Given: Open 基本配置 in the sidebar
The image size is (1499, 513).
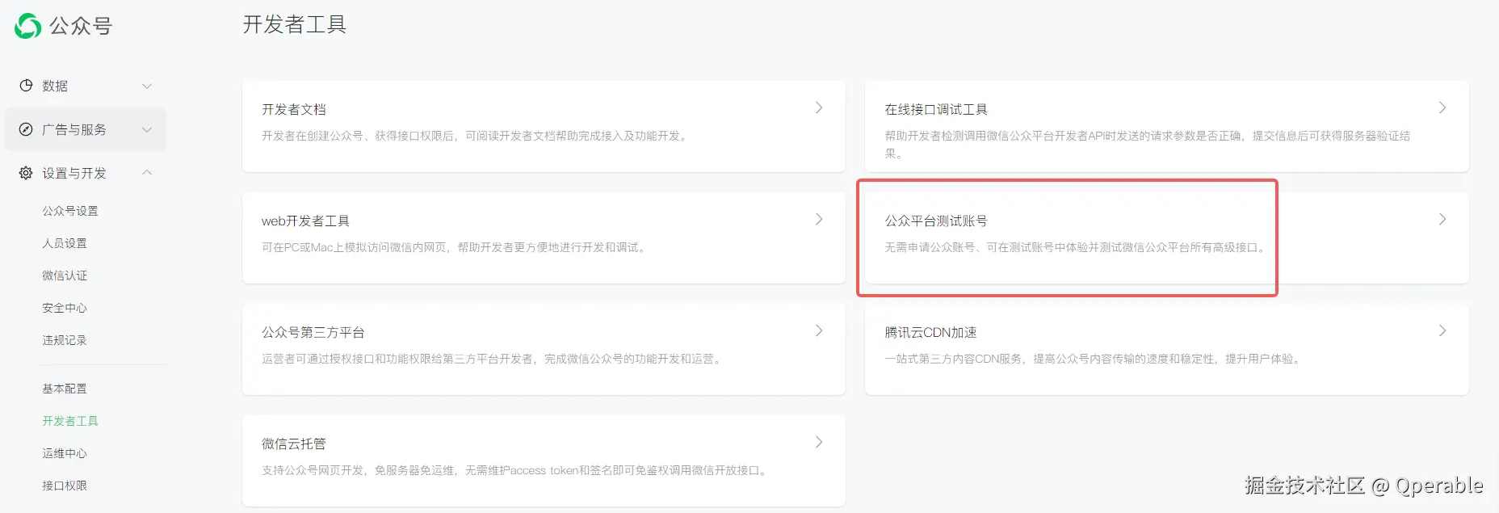Looking at the screenshot, I should 65,389.
